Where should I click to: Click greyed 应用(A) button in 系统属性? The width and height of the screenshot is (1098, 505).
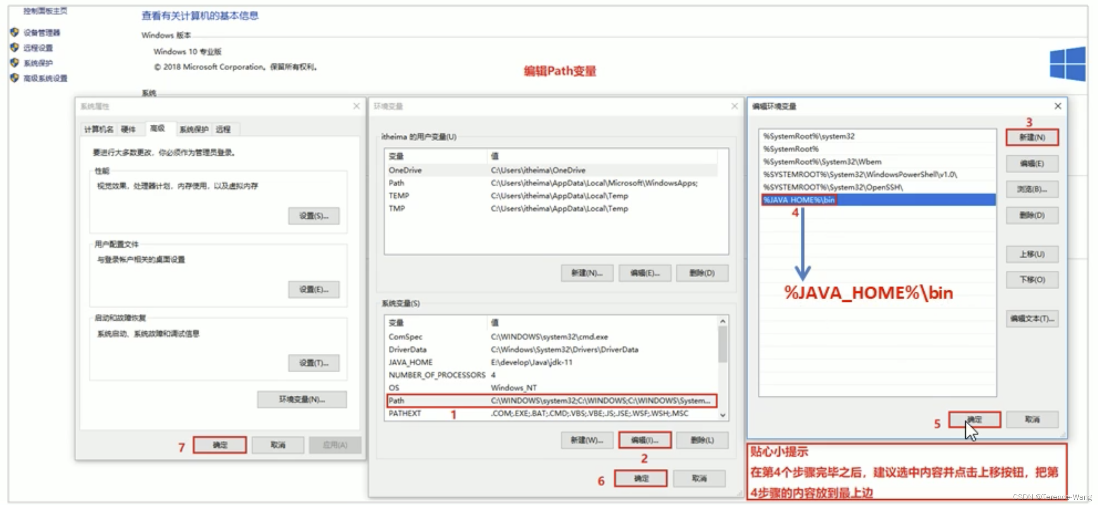pyautogui.click(x=335, y=445)
